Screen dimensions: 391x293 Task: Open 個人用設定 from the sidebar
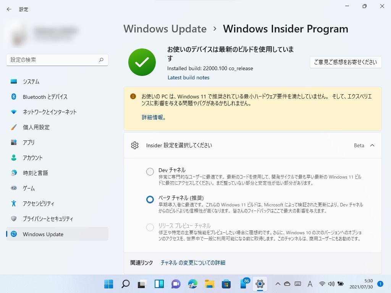click(x=36, y=127)
